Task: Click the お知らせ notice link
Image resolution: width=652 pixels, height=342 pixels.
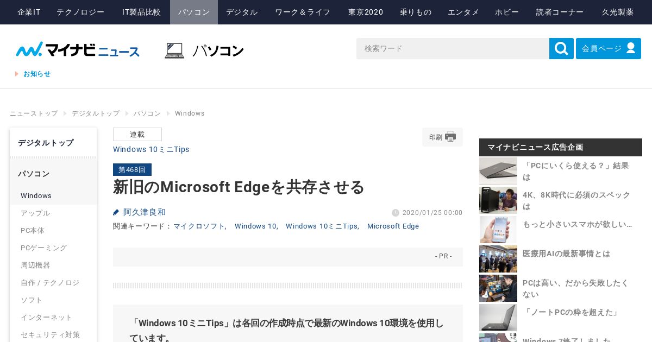Action: 37,74
